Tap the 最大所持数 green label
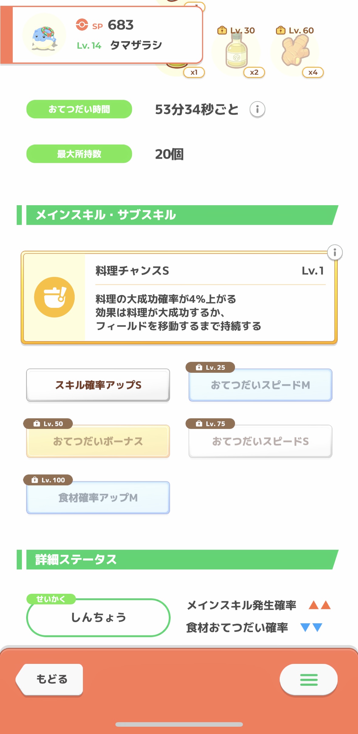 pyautogui.click(x=79, y=154)
